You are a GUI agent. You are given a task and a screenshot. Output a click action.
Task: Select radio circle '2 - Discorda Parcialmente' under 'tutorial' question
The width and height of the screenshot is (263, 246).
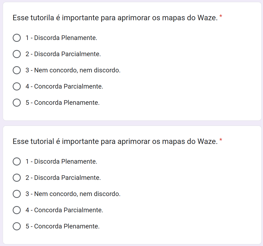pyautogui.click(x=17, y=178)
